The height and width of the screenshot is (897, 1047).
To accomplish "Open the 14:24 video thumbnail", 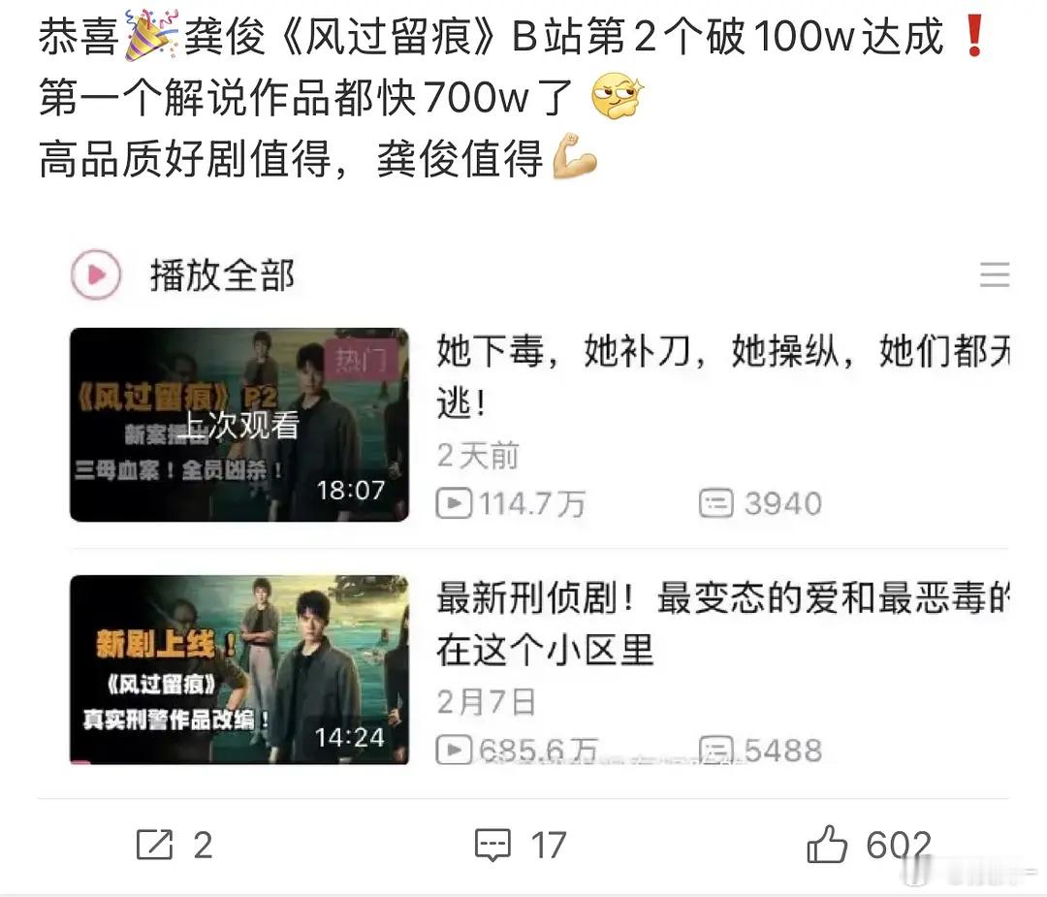I will (x=239, y=669).
